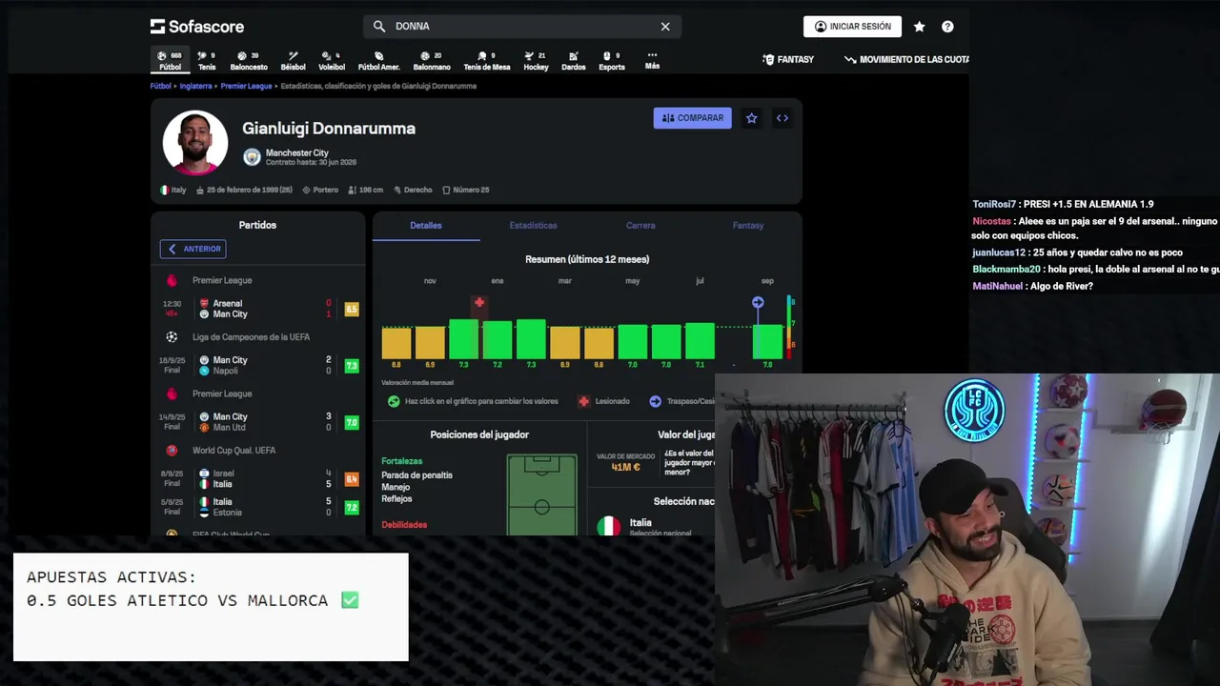Click the Premier League header above Arsenal match
The height and width of the screenshot is (686, 1220).
(222, 280)
